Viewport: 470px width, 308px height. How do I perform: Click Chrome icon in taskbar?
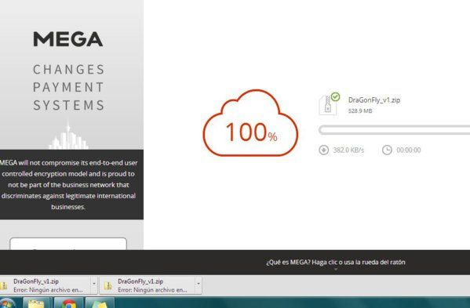tap(68, 303)
